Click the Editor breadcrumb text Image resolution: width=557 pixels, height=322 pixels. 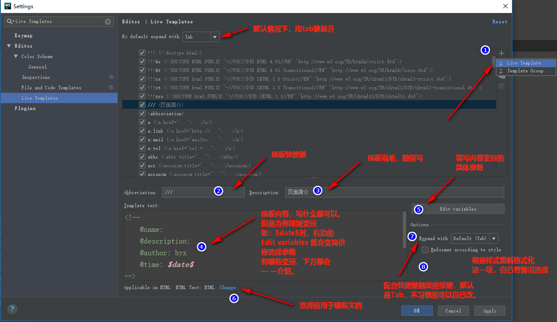click(x=131, y=22)
